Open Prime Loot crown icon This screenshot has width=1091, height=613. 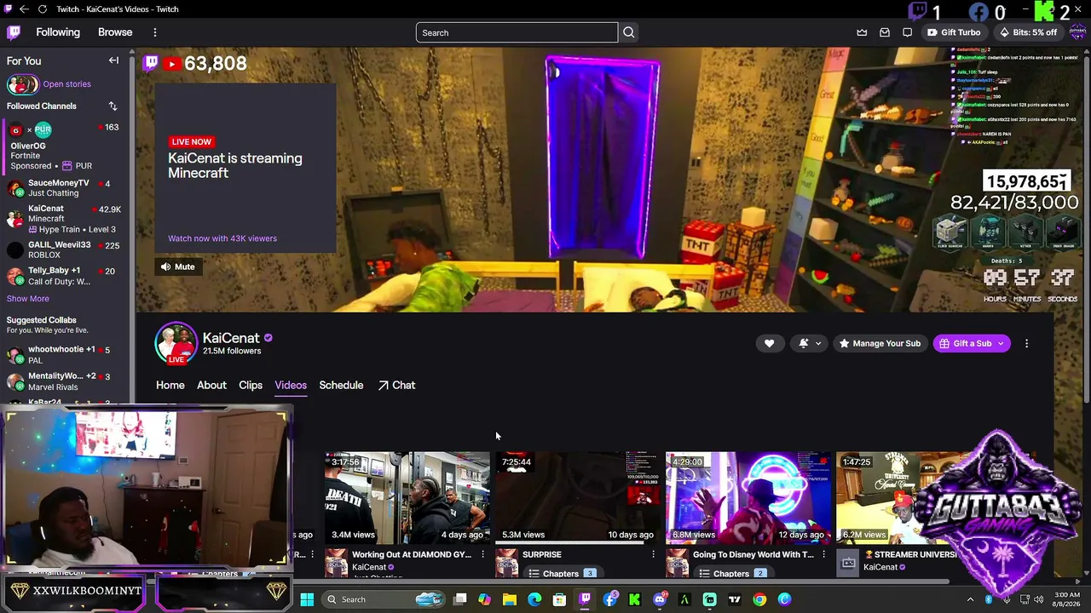(x=862, y=32)
